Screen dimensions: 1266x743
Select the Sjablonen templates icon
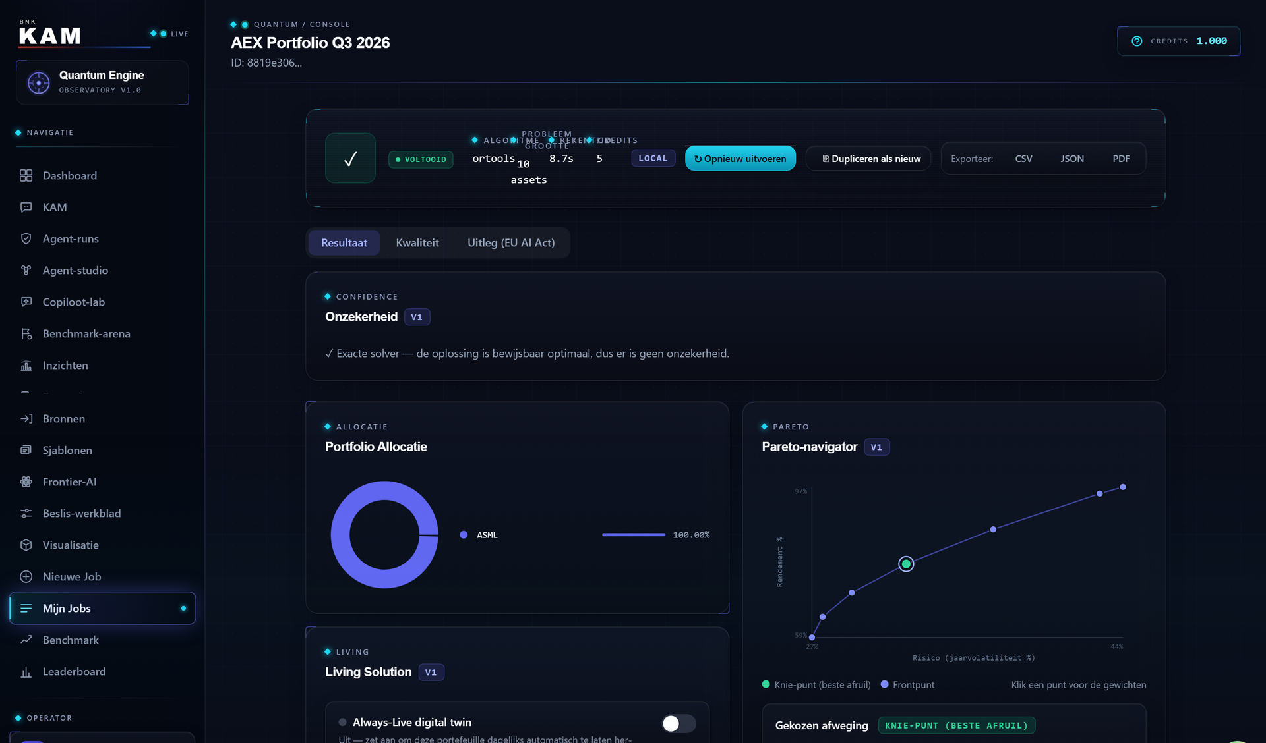click(26, 450)
